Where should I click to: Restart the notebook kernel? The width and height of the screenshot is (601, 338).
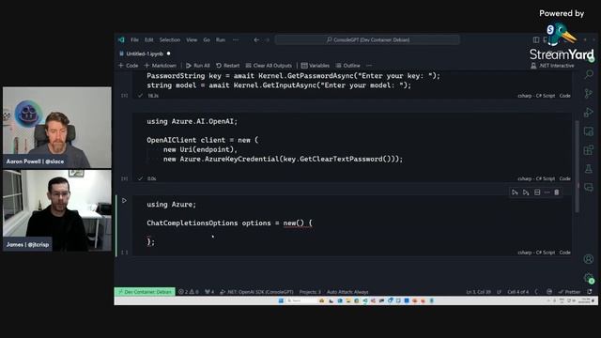pyautogui.click(x=227, y=66)
